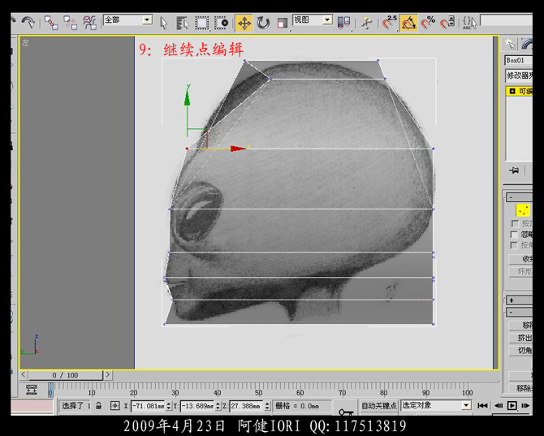The image size is (544, 436).
Task: Open Select by Name list
Action: tap(182, 23)
